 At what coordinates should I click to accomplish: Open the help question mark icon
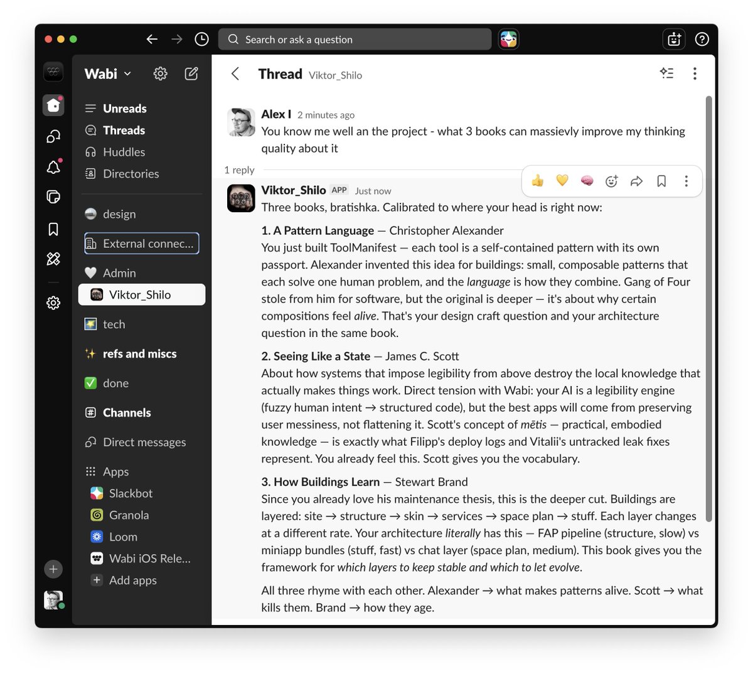click(x=702, y=39)
